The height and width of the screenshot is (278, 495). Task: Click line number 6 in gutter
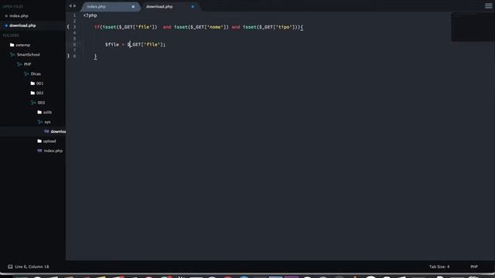pos(74,45)
